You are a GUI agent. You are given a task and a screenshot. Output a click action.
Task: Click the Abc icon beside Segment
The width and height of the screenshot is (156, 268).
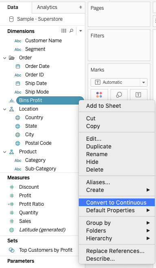click(x=18, y=49)
